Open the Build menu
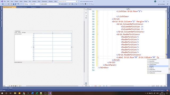Screen dimensions: 170x95 point(21,1)
